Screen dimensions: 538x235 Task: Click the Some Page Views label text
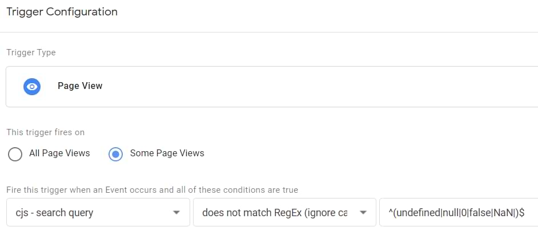pos(167,153)
